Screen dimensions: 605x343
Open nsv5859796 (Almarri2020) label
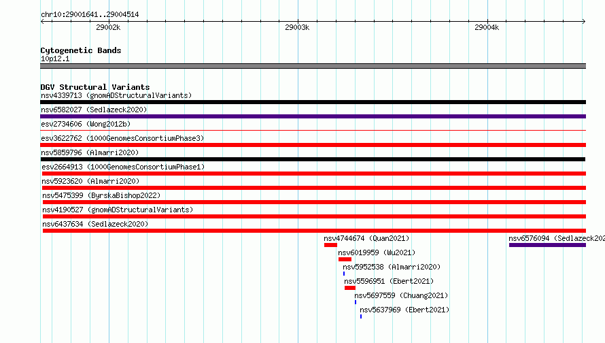(x=90, y=152)
